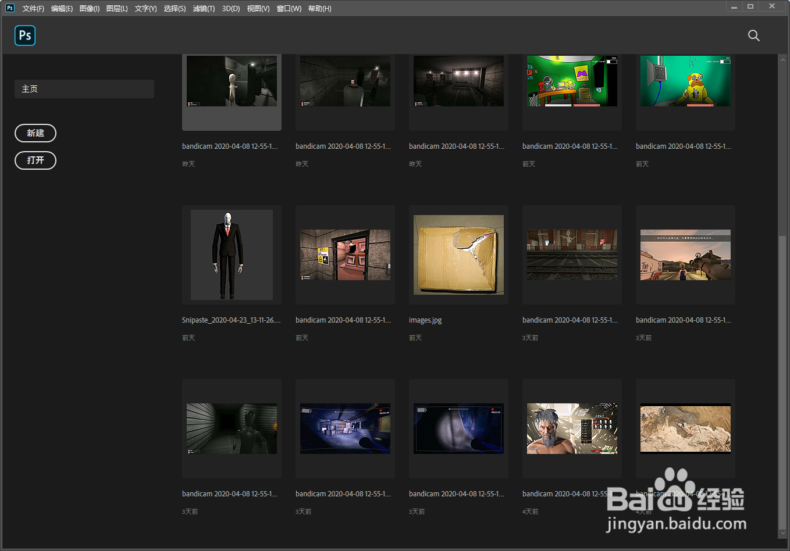Image resolution: width=790 pixels, height=551 pixels.
Task: Click the 打开 button
Action: pyautogui.click(x=35, y=160)
